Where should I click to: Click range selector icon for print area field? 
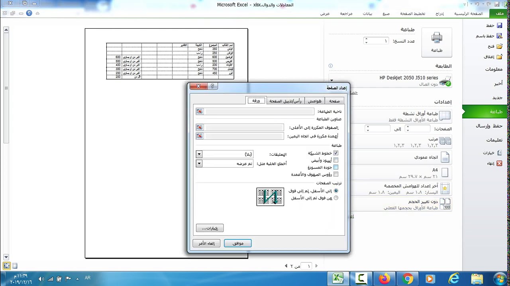pyautogui.click(x=200, y=112)
